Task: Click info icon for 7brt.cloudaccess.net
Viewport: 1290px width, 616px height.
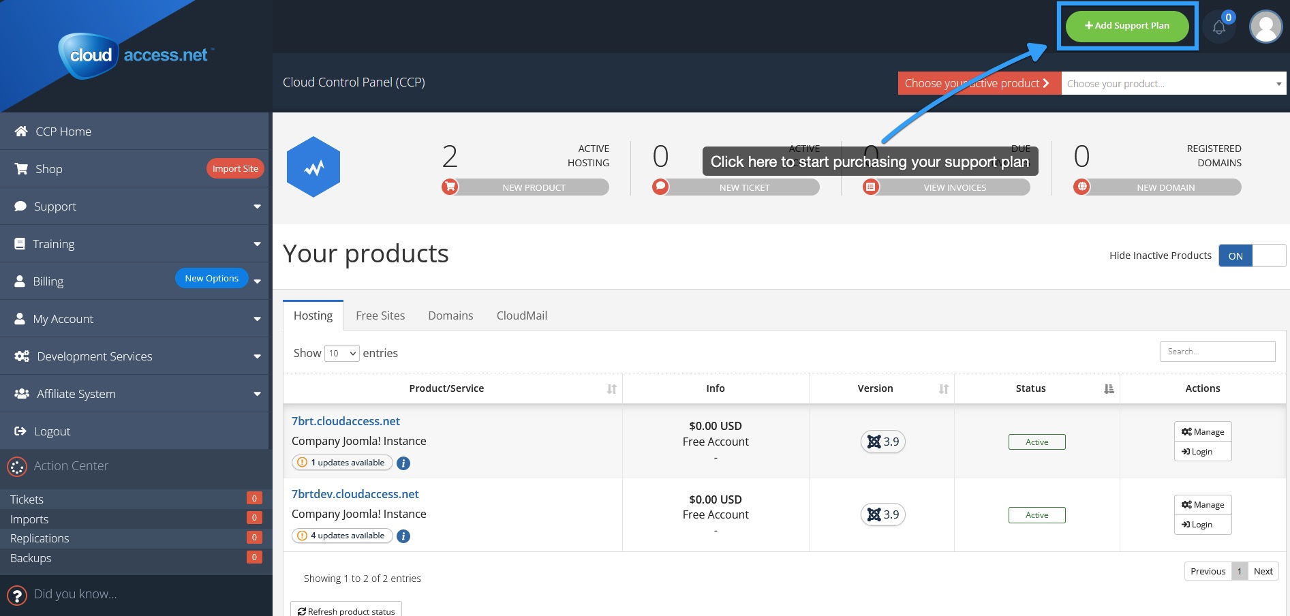Action: click(403, 463)
